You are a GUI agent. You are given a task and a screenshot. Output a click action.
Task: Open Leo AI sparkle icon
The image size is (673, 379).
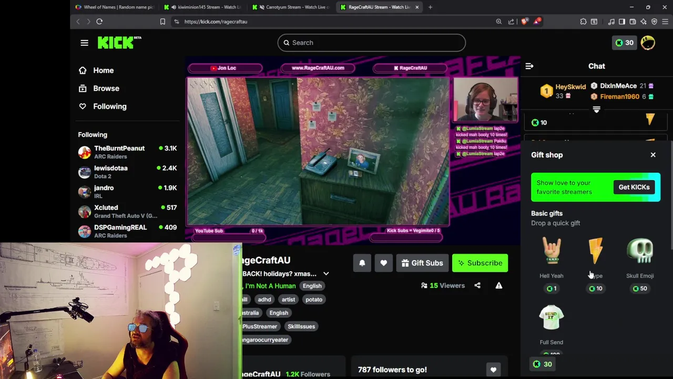643,22
